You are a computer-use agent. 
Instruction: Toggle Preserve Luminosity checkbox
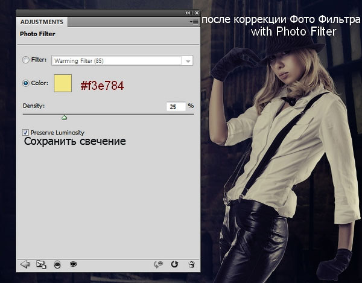point(25,132)
